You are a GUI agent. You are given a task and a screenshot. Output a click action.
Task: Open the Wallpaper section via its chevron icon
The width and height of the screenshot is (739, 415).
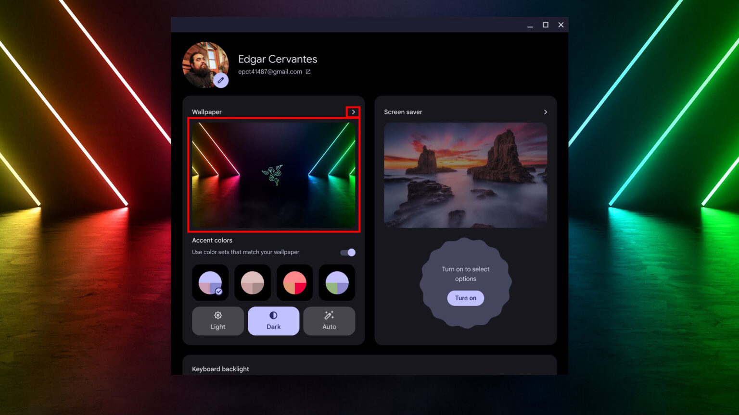tap(354, 111)
